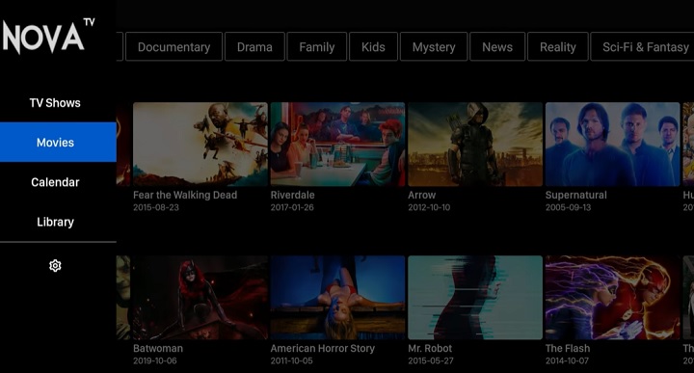Pick the Mystery genre filter

coord(434,46)
